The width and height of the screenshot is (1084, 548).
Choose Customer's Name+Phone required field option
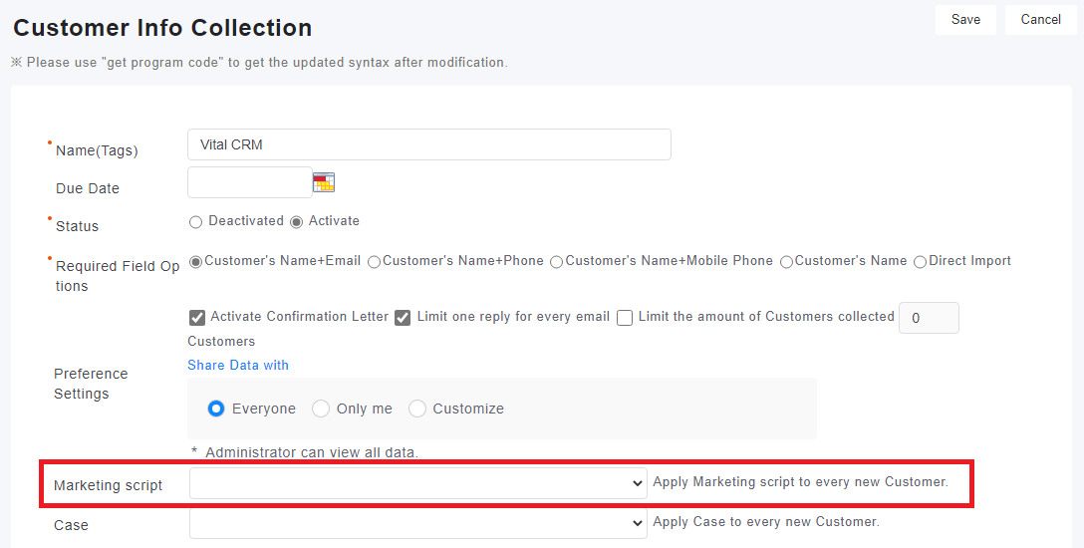click(374, 262)
